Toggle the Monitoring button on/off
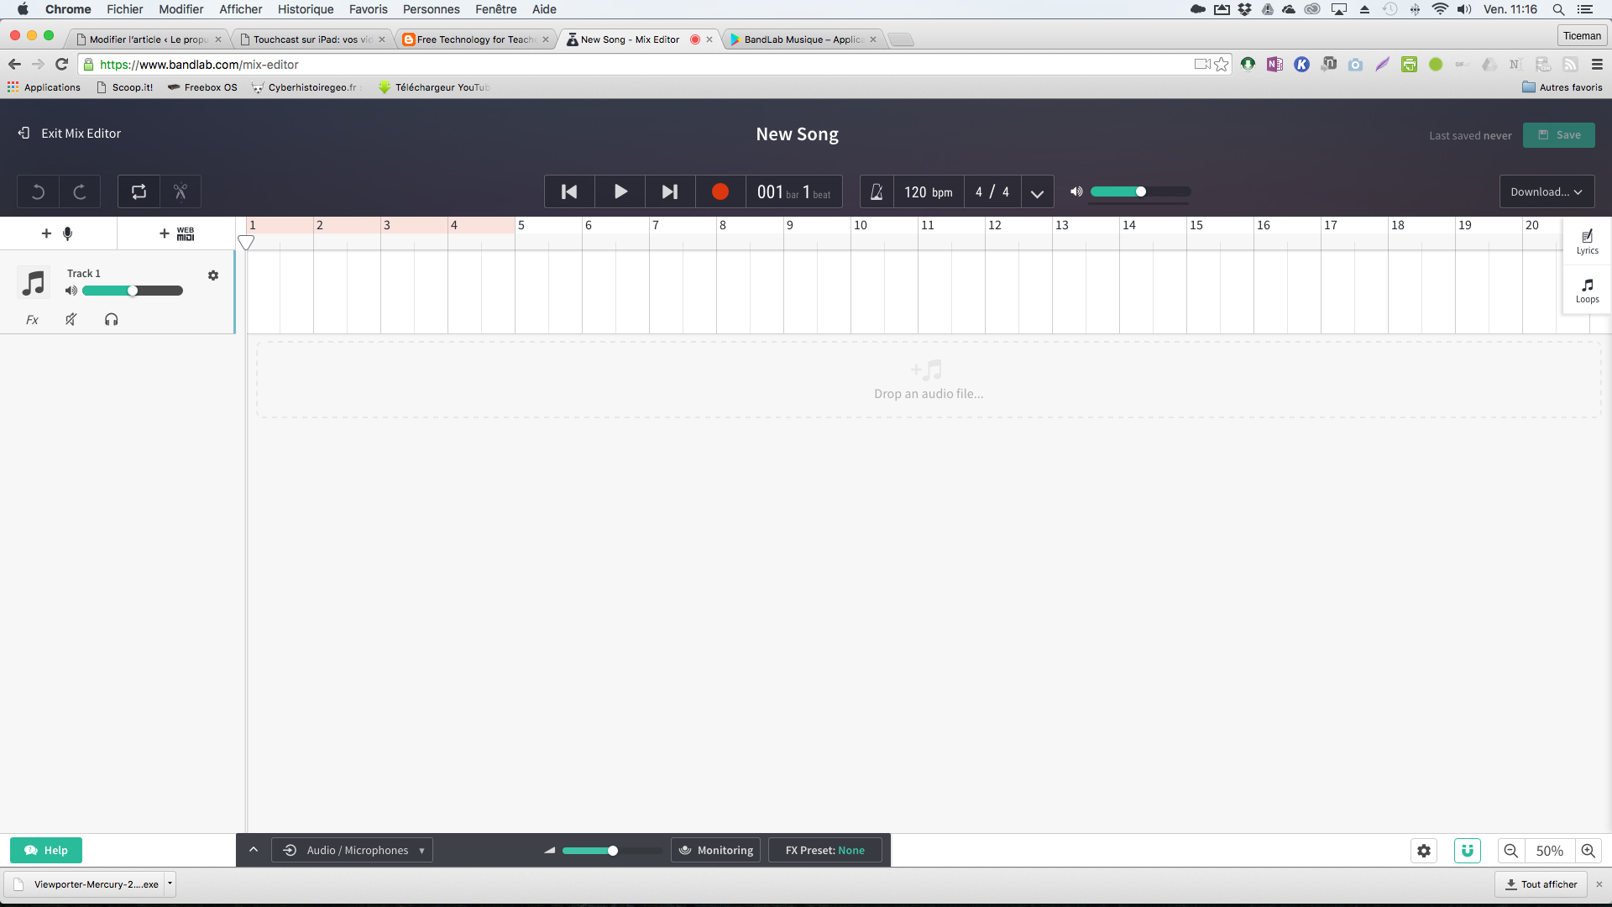The width and height of the screenshot is (1612, 907). click(x=714, y=851)
